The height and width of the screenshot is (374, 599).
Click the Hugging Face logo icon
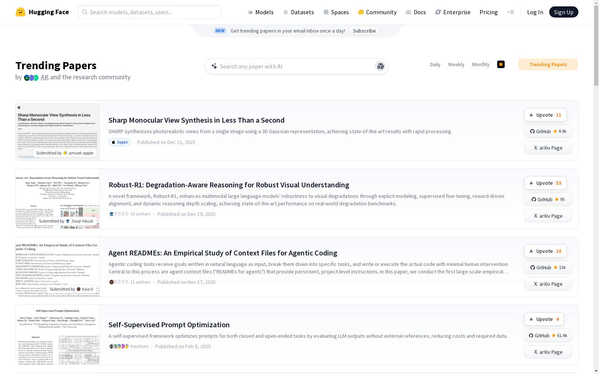click(21, 12)
